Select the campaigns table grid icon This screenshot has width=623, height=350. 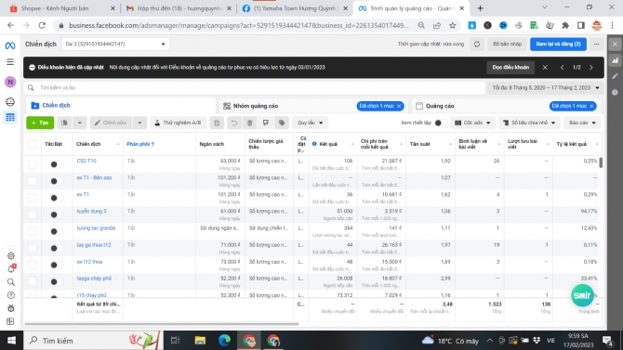10,118
